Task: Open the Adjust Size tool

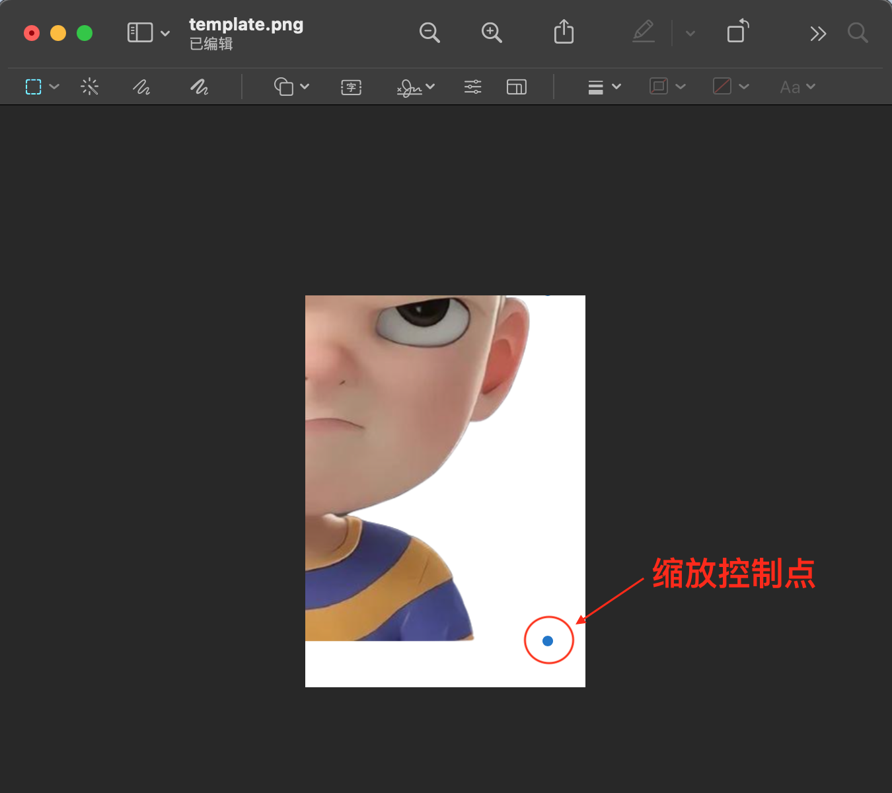Action: pos(517,87)
